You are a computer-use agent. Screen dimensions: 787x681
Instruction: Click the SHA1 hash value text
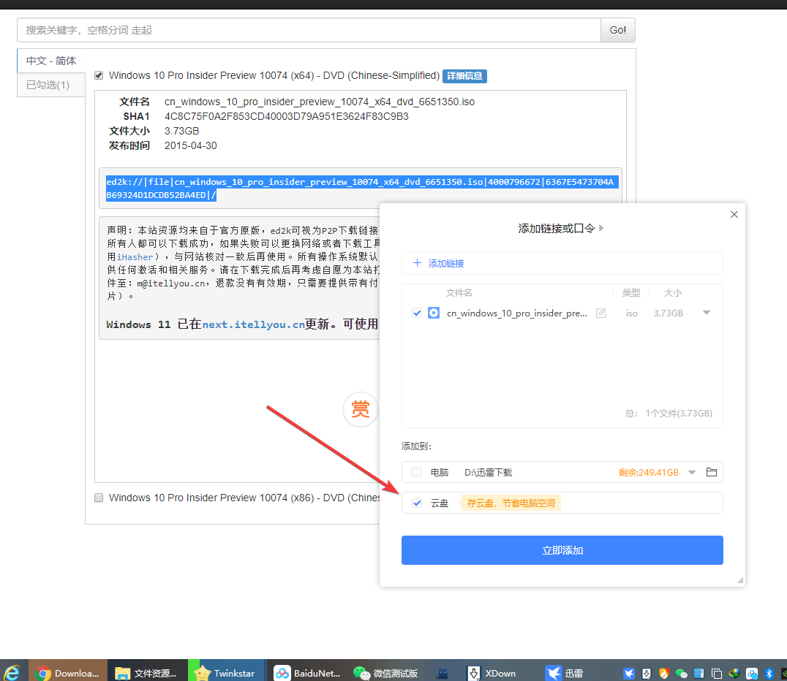[287, 116]
